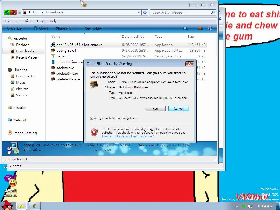Open the Angry Birds start button
Screen dimensions: 280x210
pyautogui.click(x=7, y=205)
